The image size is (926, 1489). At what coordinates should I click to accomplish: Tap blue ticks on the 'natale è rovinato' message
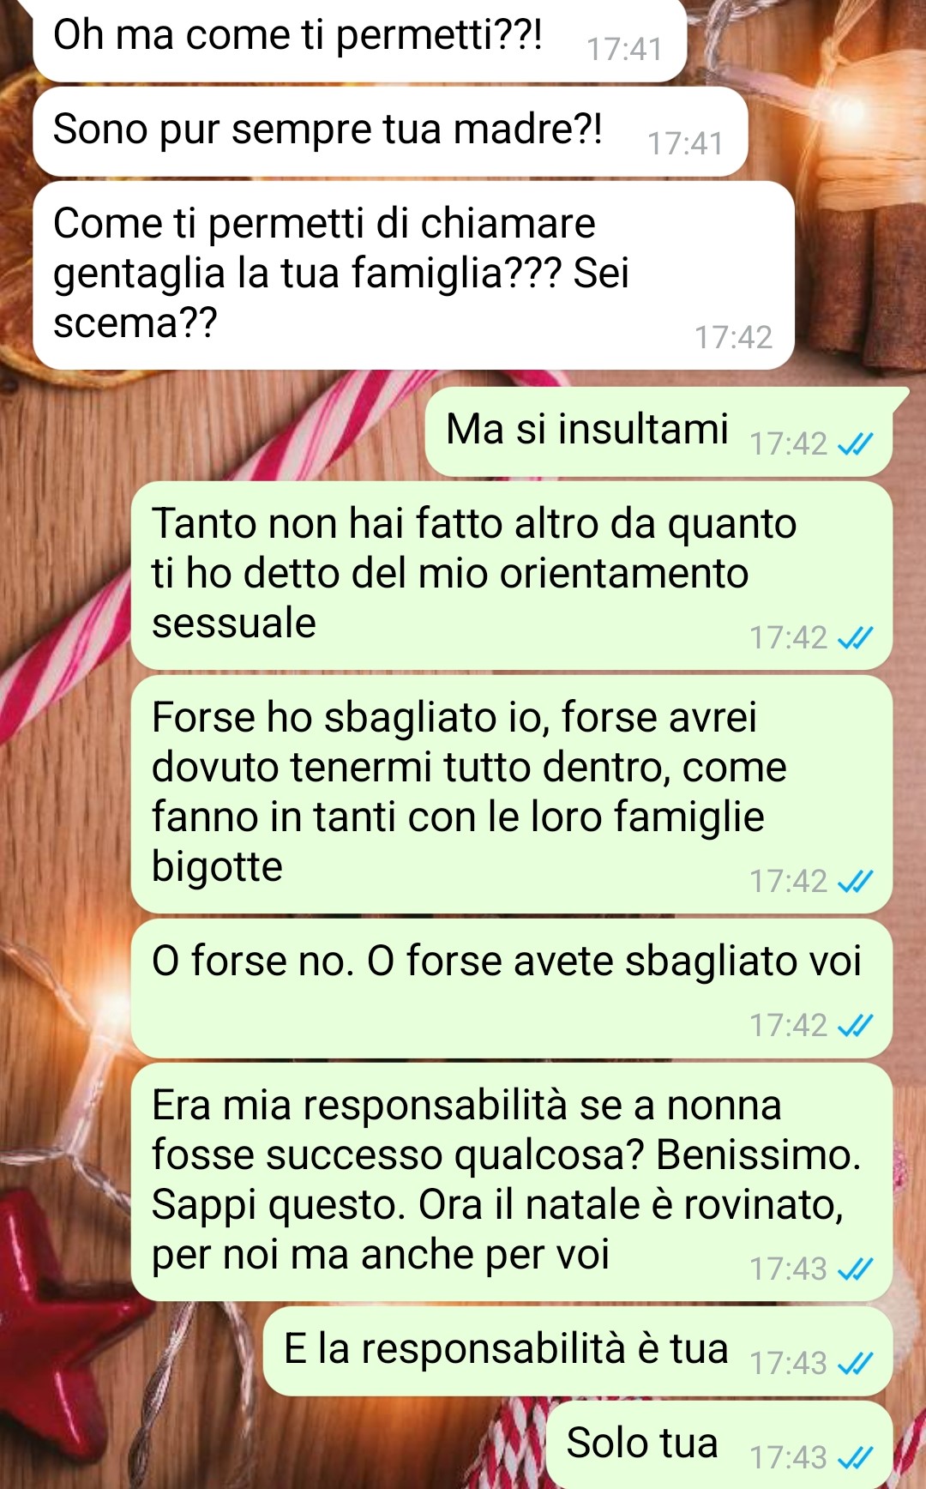point(855,1269)
